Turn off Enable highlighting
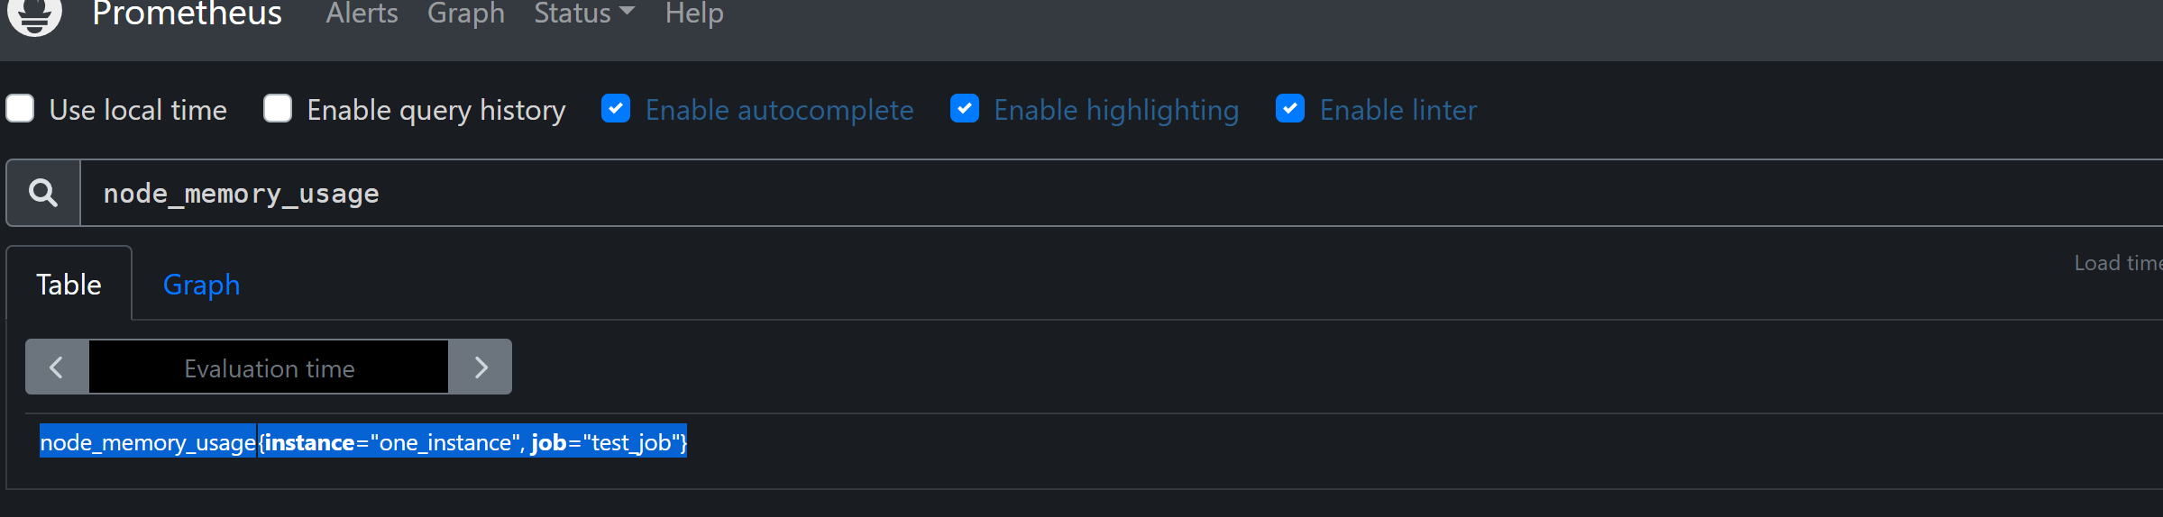This screenshot has width=2163, height=517. pyautogui.click(x=965, y=109)
